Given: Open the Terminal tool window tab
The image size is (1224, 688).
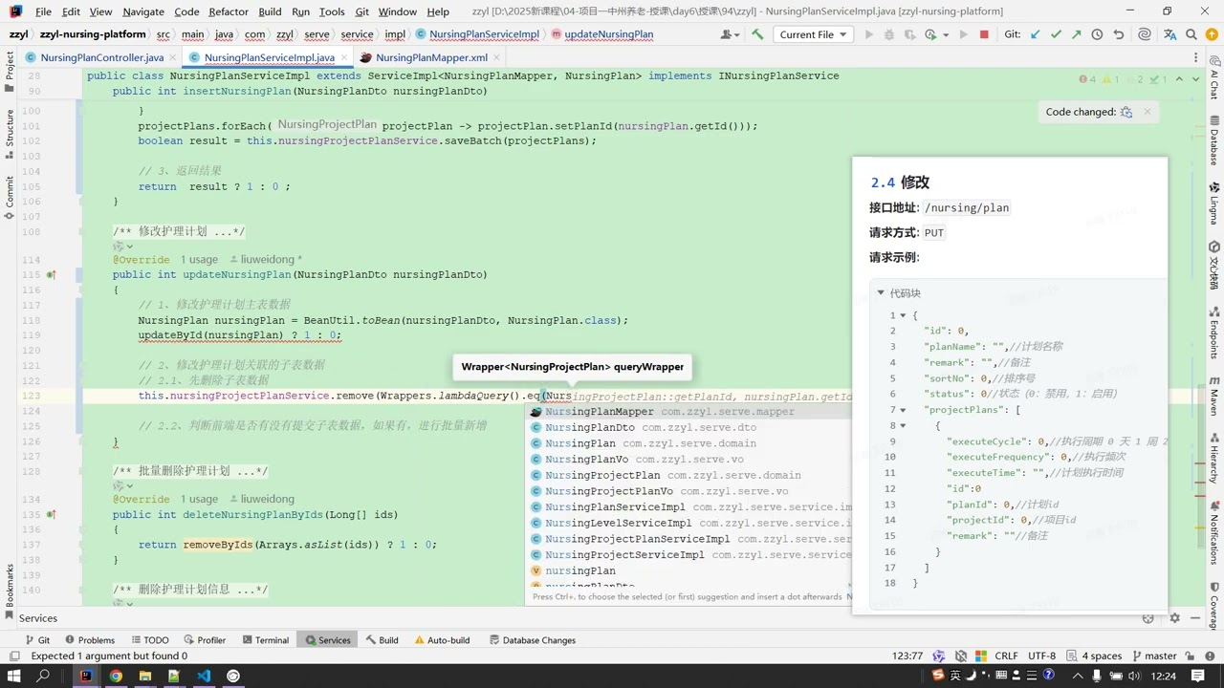Looking at the screenshot, I should 264,640.
